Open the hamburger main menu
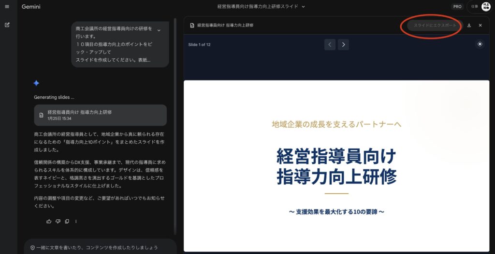The width and height of the screenshot is (495, 254). (x=7, y=7)
